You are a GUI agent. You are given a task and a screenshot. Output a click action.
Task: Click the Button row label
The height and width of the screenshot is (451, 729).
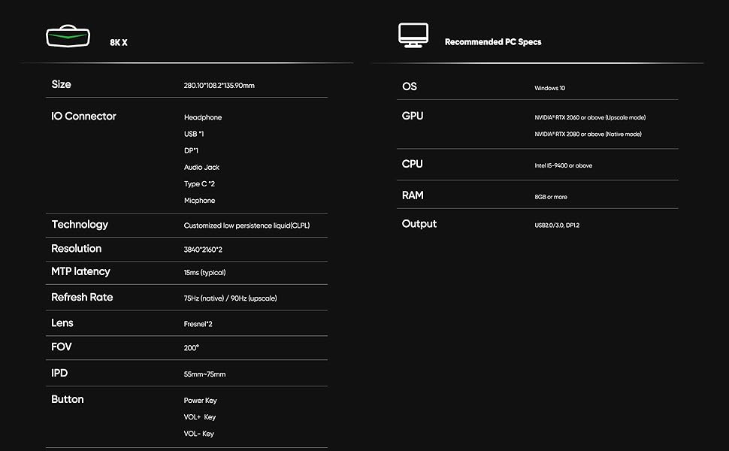[x=68, y=399]
